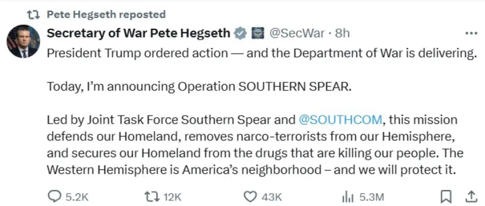Click the 5.3M views count

click(x=372, y=196)
